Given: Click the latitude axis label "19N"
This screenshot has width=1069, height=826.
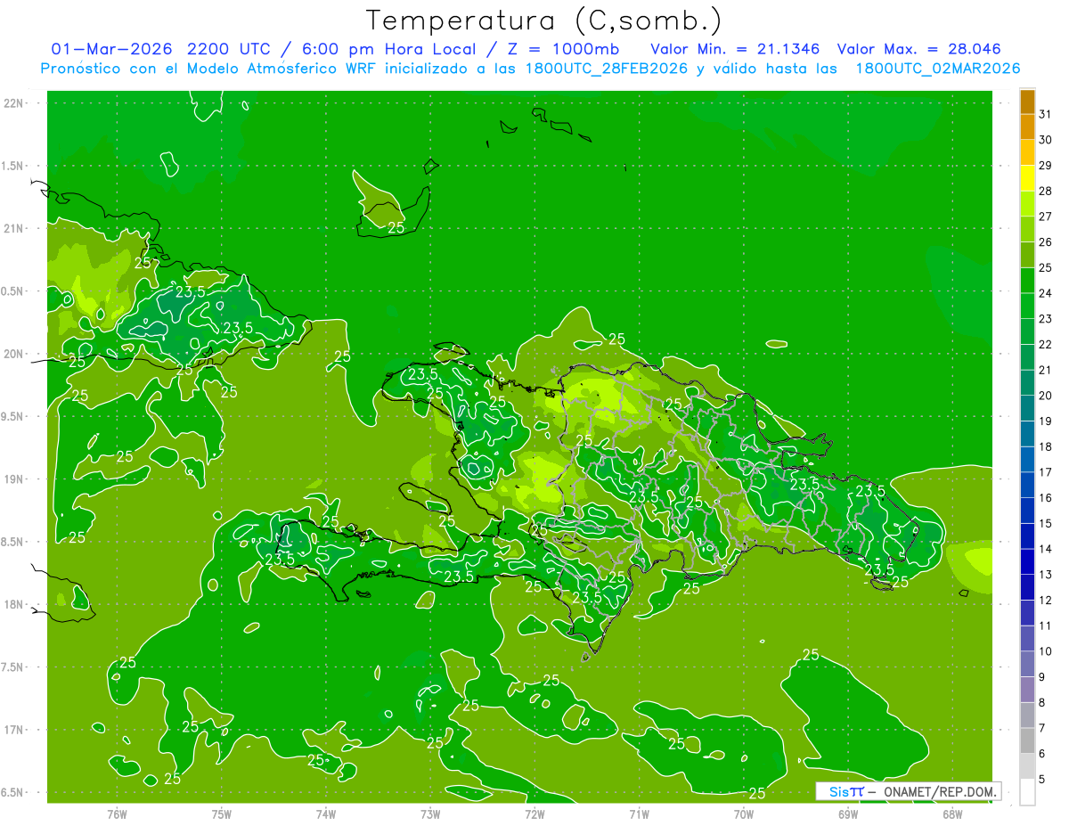Looking at the screenshot, I should point(14,479).
